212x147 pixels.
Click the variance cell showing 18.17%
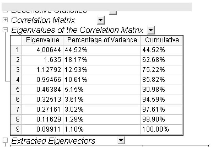click(x=102, y=60)
